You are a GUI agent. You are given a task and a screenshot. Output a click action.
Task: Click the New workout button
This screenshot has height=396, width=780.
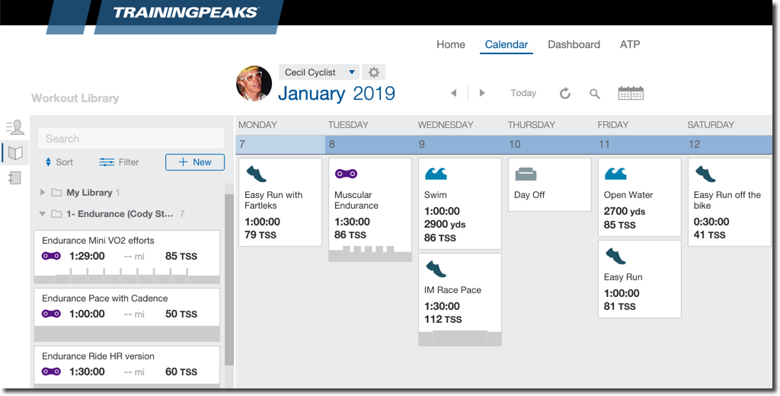point(195,162)
